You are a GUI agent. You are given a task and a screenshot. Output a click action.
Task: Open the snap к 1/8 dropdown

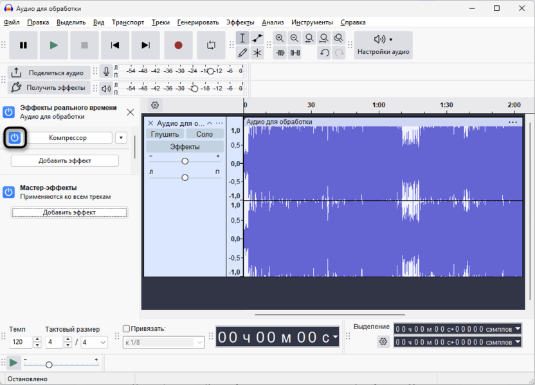[x=163, y=343]
